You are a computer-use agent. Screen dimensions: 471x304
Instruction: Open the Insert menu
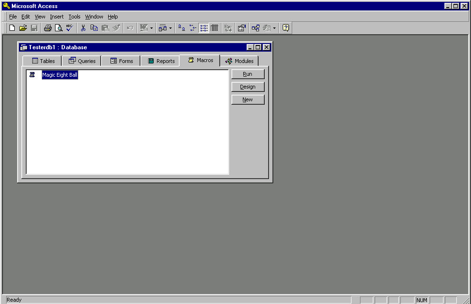point(57,17)
